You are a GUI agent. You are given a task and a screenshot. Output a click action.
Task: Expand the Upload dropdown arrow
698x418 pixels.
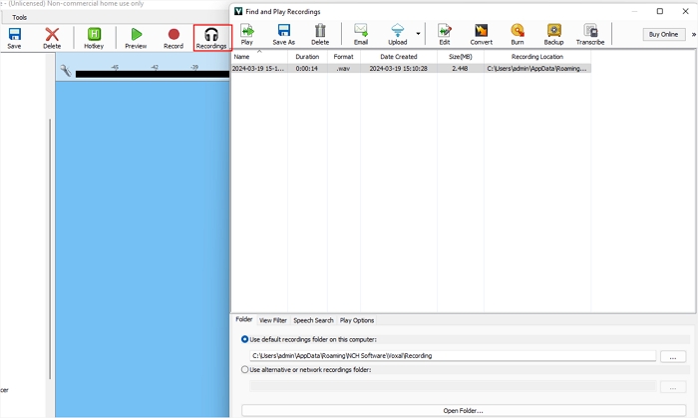tap(418, 34)
